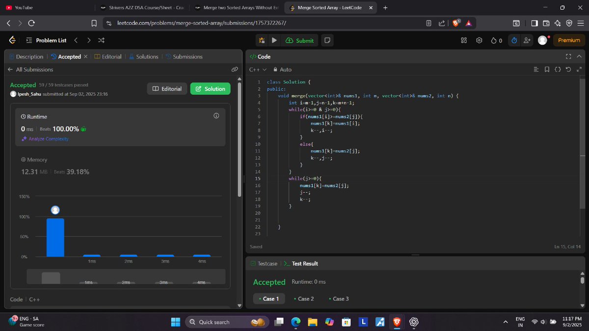
Task: Click the Editorial button under Accepted
Action: click(x=167, y=89)
